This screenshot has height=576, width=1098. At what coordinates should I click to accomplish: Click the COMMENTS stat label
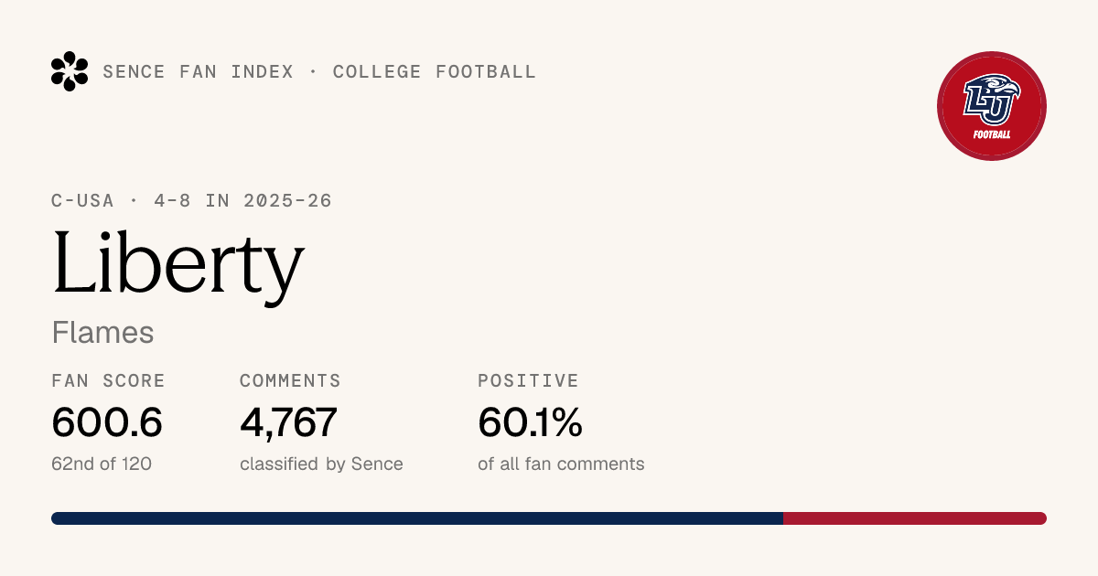point(290,381)
